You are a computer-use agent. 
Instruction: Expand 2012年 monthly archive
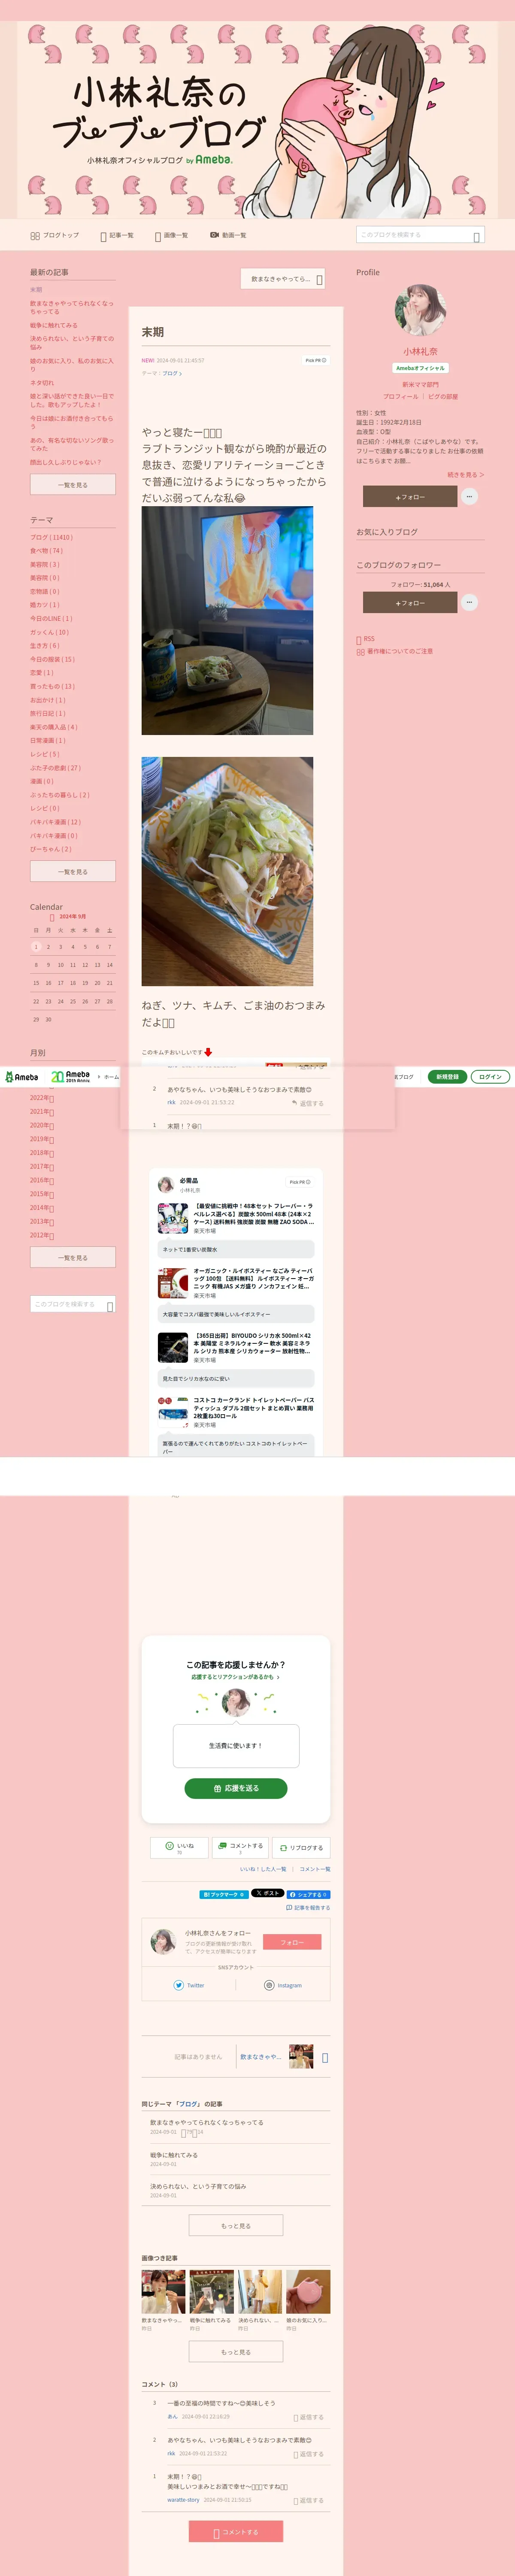tap(42, 1235)
